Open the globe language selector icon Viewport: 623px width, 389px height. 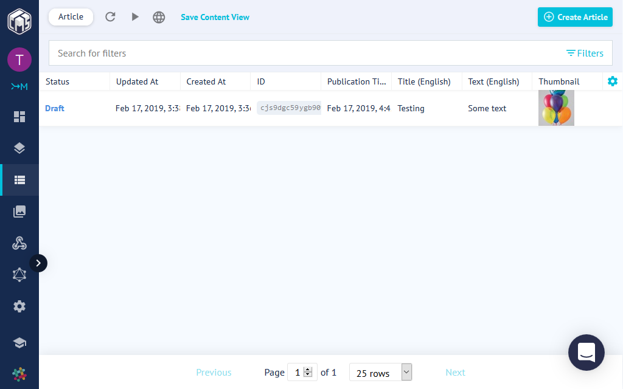click(159, 17)
